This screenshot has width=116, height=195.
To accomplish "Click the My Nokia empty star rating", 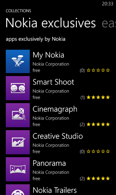I will click(98, 70).
